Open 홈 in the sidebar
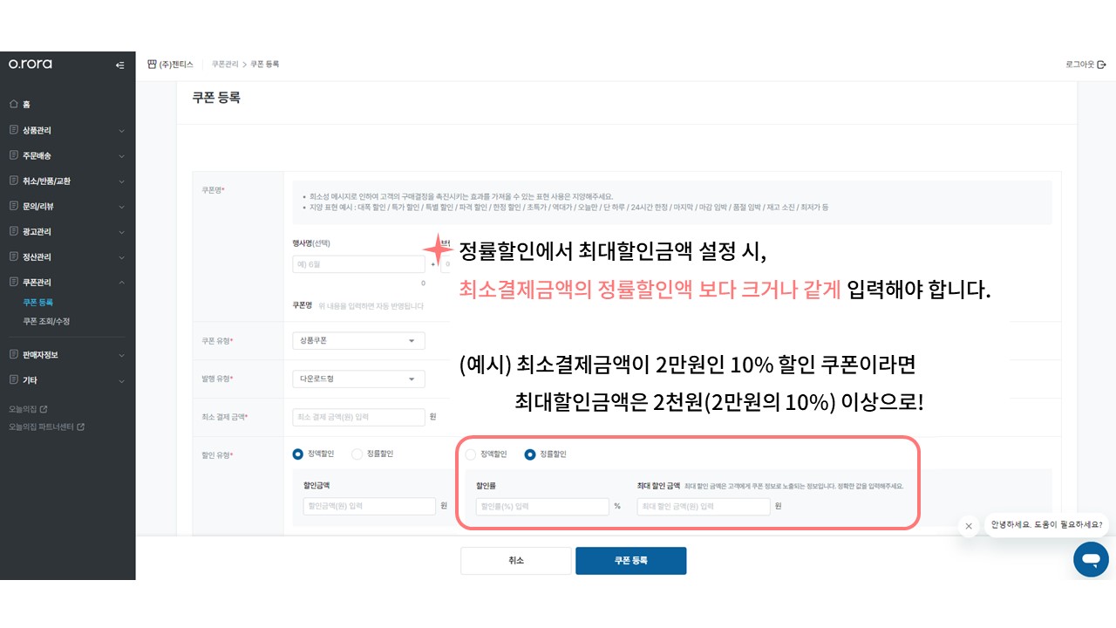 [26, 105]
